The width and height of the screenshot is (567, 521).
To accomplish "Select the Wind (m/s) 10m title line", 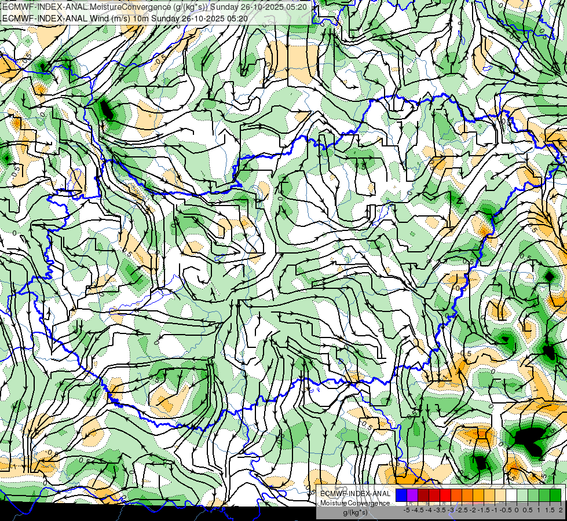I will [125, 18].
